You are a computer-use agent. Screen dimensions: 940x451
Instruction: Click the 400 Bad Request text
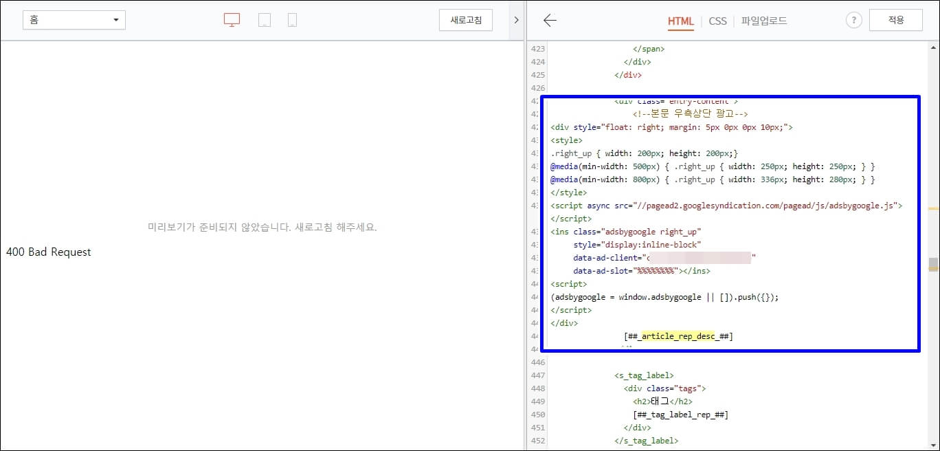[49, 252]
